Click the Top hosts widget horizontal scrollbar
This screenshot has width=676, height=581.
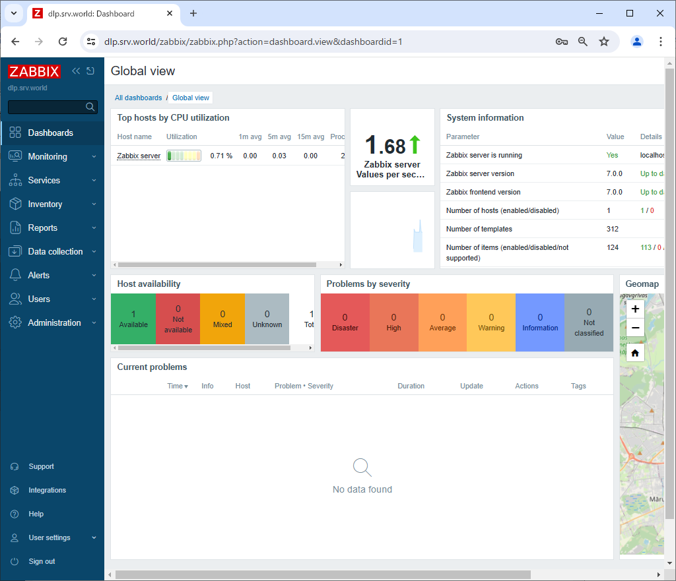pos(217,265)
